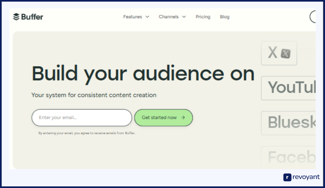325x188 pixels.
Task: Click the text Your system for consistent content creation
Action: pyautogui.click(x=94, y=95)
